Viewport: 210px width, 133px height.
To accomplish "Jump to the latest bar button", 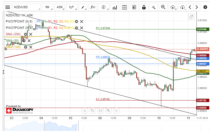I will pyautogui.click(x=101, y=111).
